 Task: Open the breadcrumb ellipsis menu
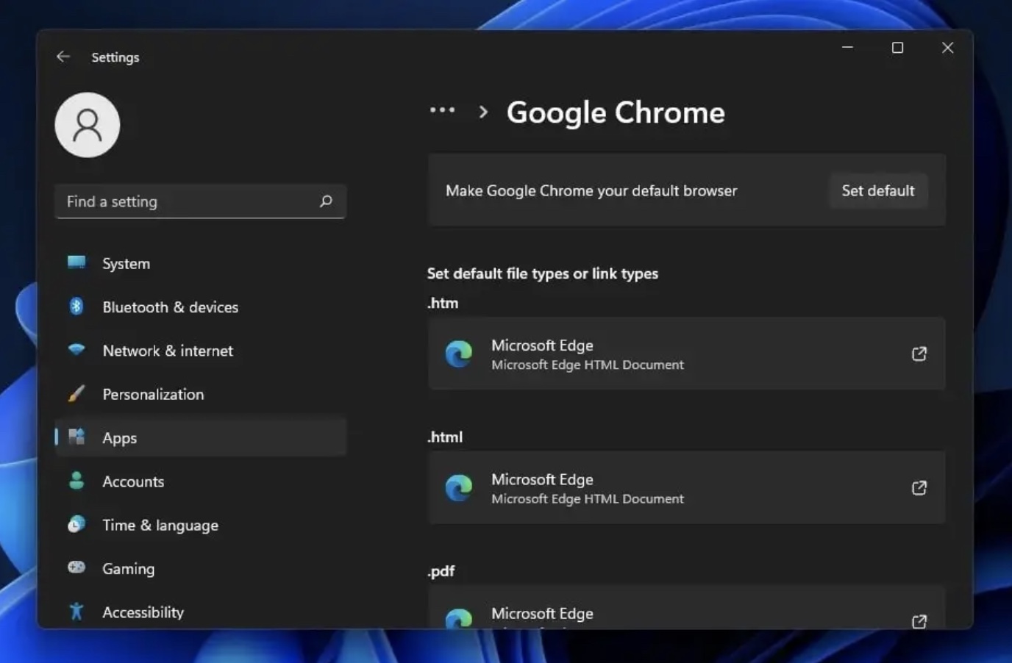pos(443,110)
